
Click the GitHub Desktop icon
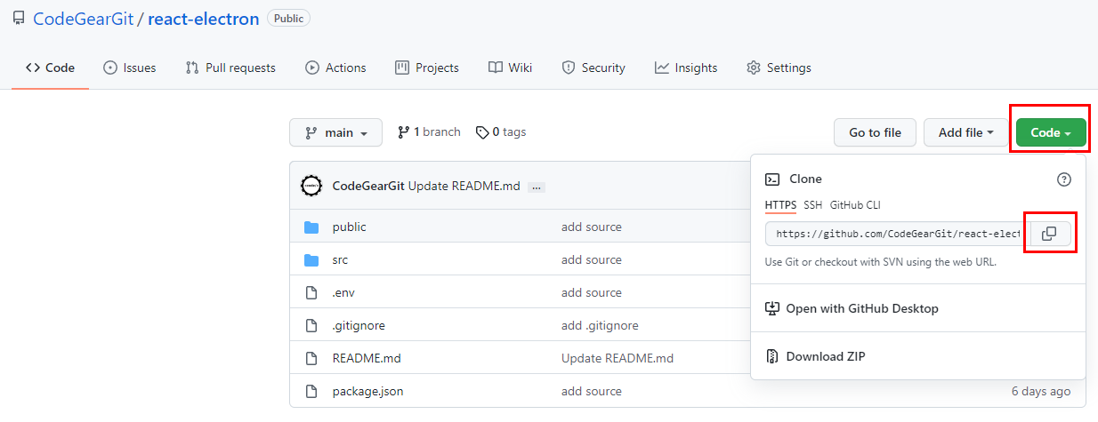point(772,308)
